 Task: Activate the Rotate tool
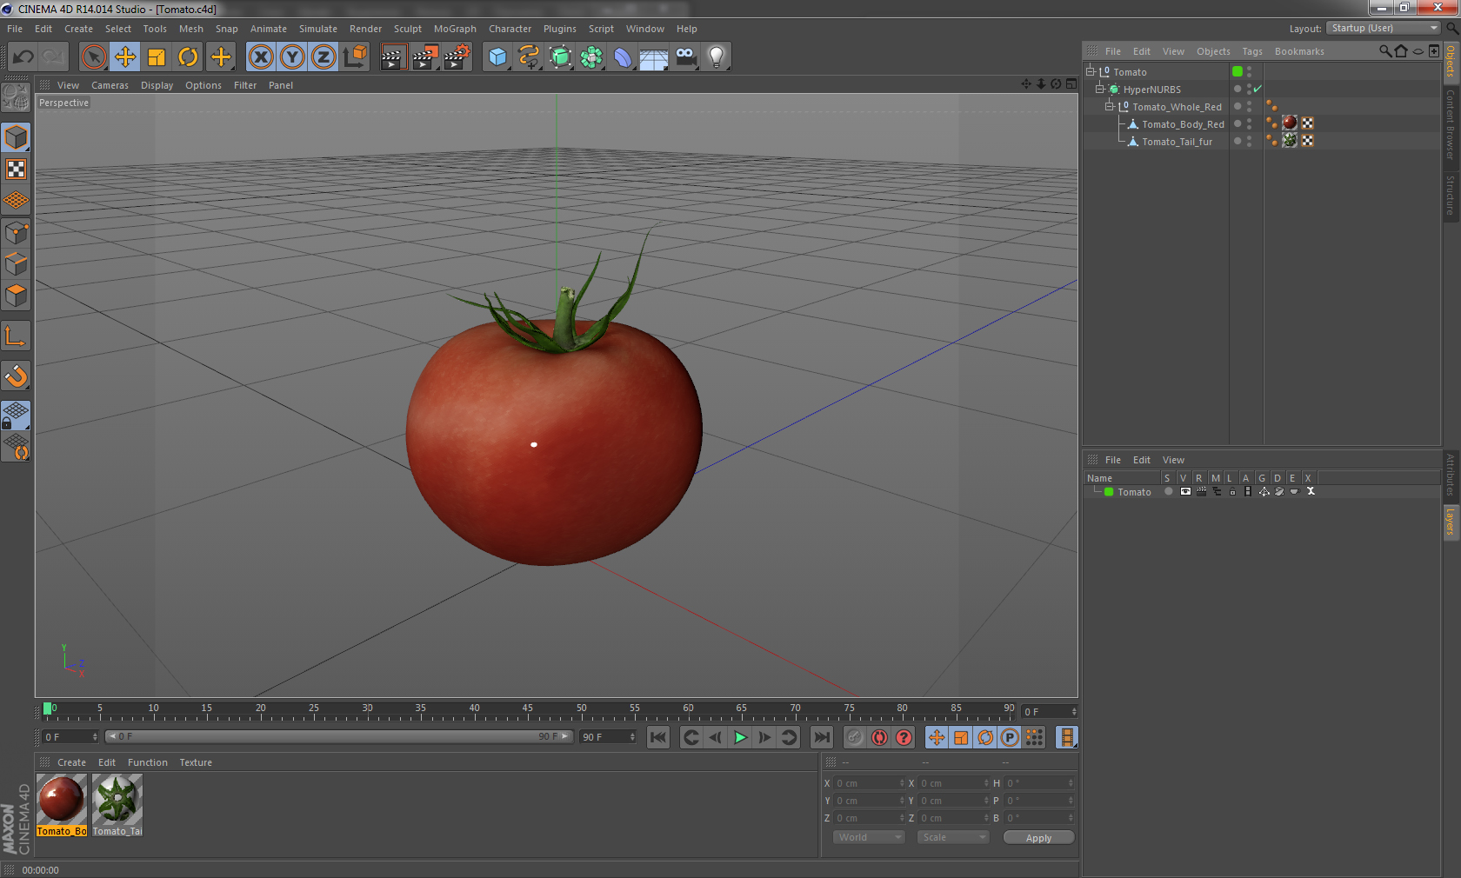coord(188,57)
